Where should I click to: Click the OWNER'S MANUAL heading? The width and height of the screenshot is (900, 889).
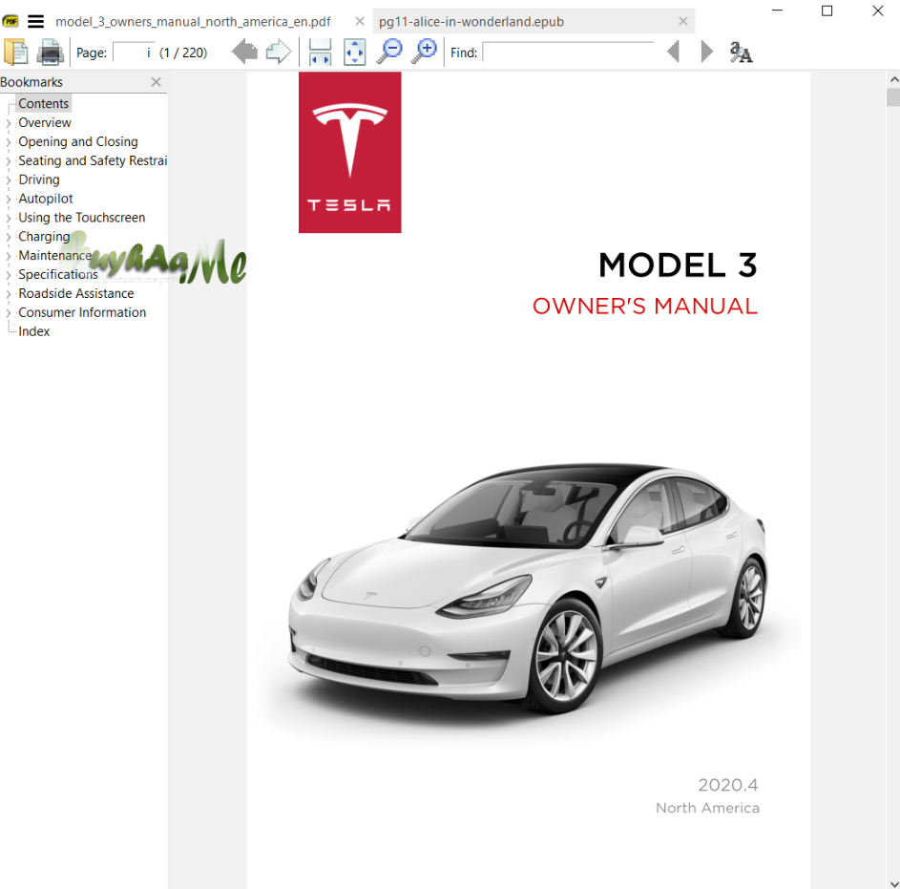point(645,306)
